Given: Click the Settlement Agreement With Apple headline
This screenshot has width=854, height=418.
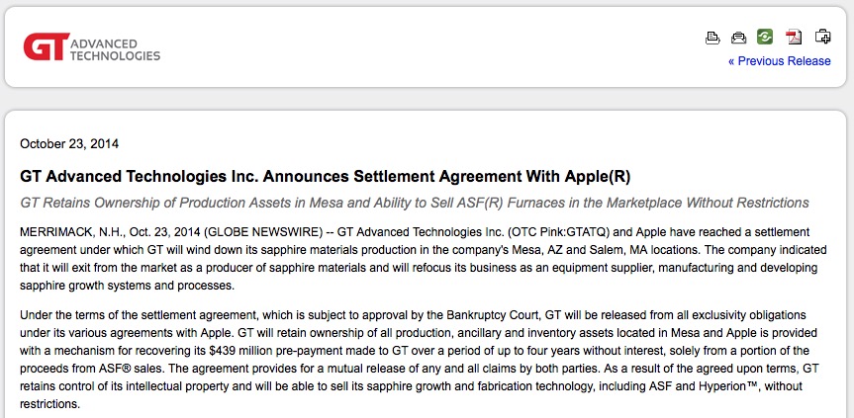Looking at the screenshot, I should click(325, 176).
